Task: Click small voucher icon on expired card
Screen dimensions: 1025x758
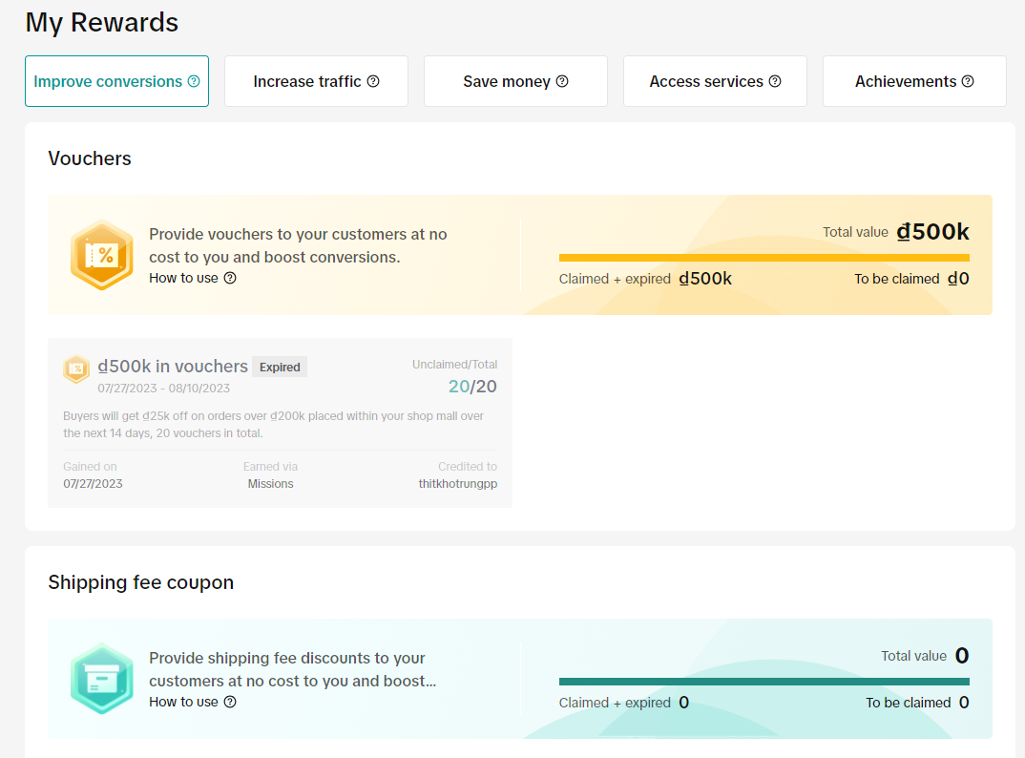Action: point(76,368)
